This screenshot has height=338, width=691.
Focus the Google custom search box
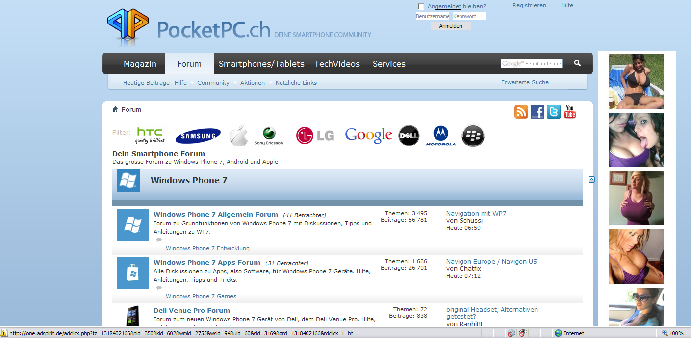[532, 64]
